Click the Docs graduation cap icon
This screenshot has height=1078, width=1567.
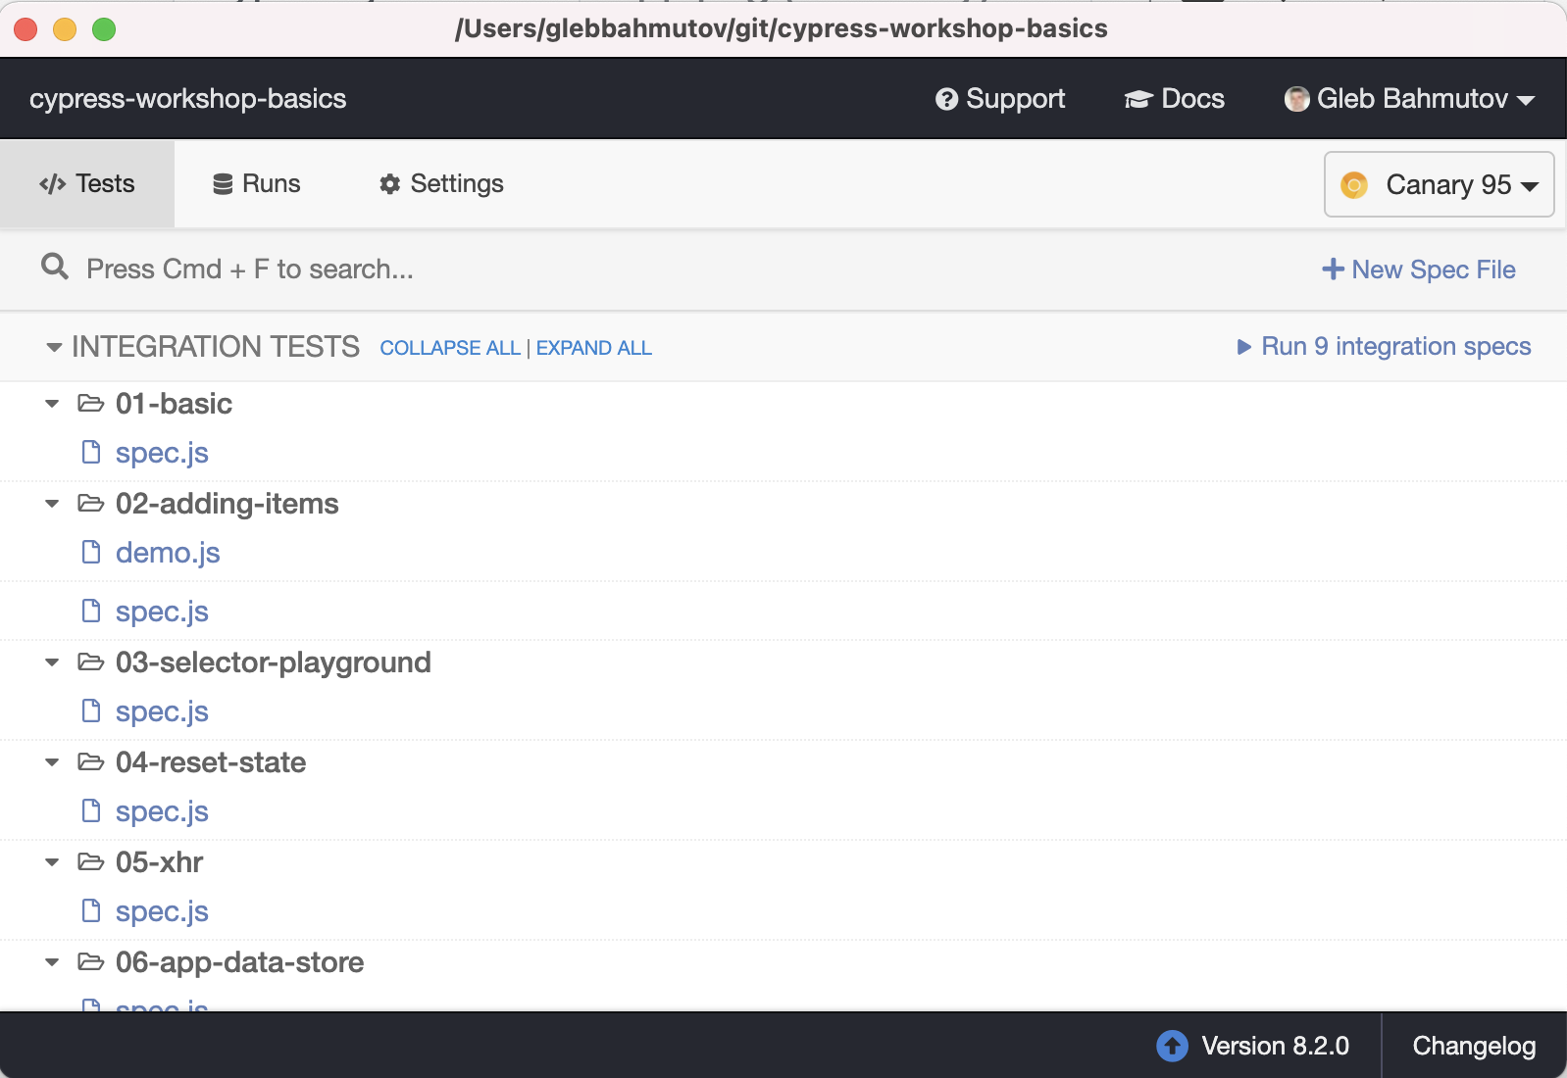tap(1138, 99)
